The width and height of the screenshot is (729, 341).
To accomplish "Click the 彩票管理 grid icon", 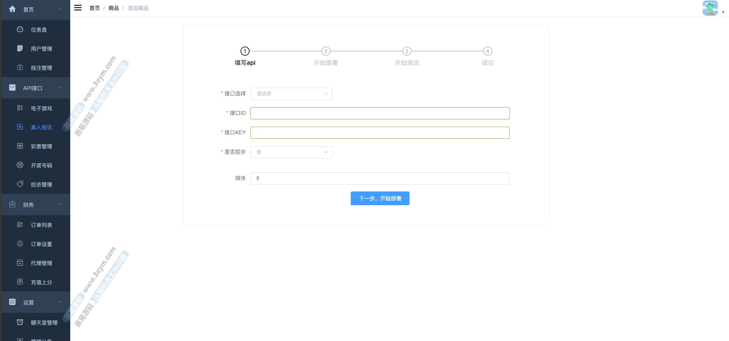I will pos(20,146).
